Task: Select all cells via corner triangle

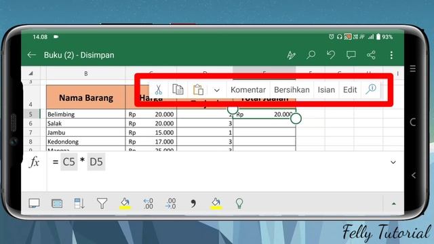Action: coord(31,73)
